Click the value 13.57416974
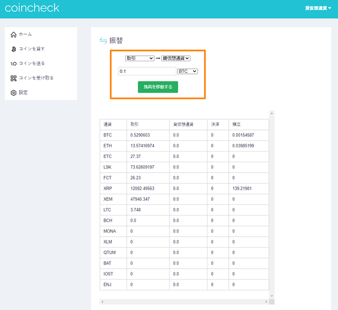 (142, 146)
